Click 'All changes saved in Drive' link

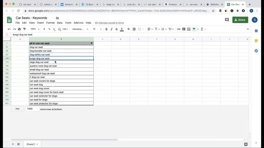tap(109, 23)
